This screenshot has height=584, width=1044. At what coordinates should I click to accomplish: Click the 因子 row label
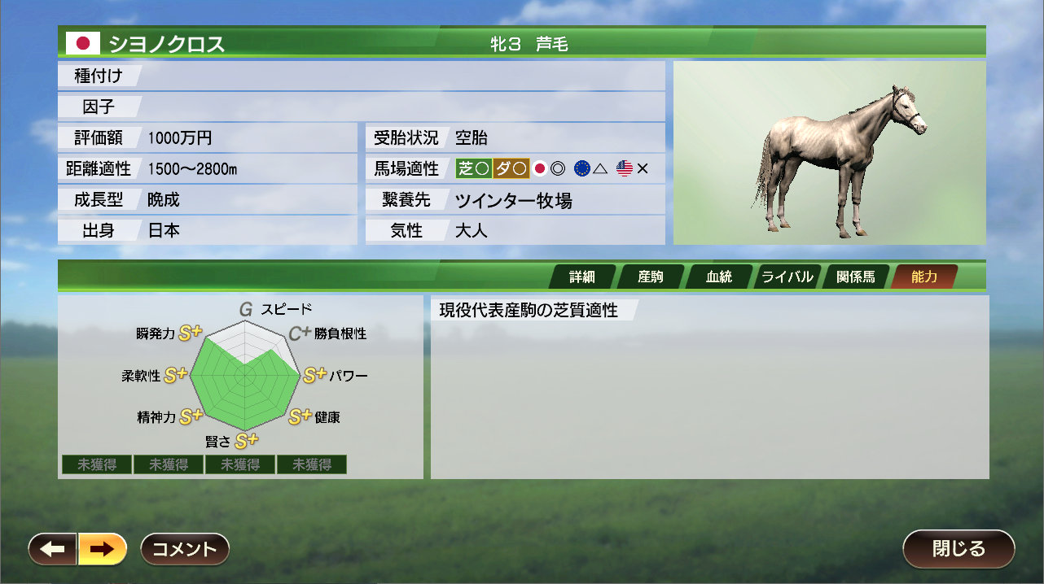(x=98, y=107)
